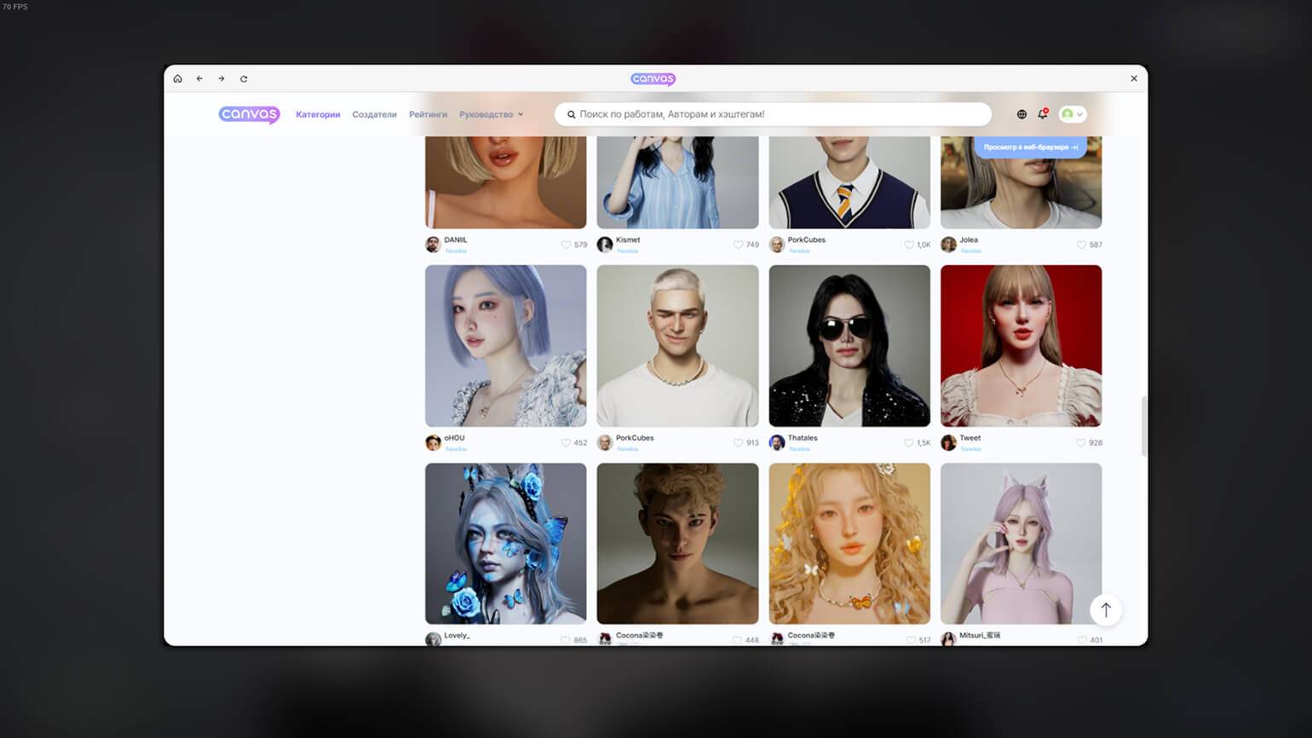
Task: Click the Canvas logo in navigation bar
Action: [249, 114]
